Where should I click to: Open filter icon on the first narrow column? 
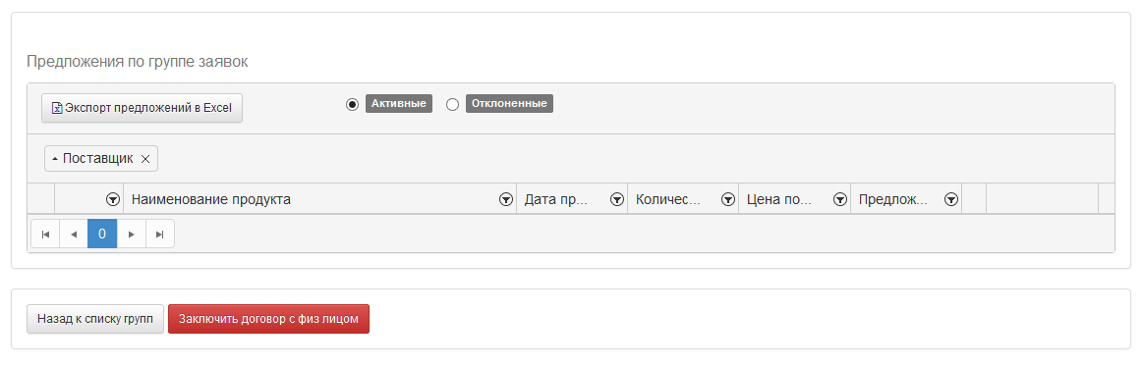tap(113, 200)
